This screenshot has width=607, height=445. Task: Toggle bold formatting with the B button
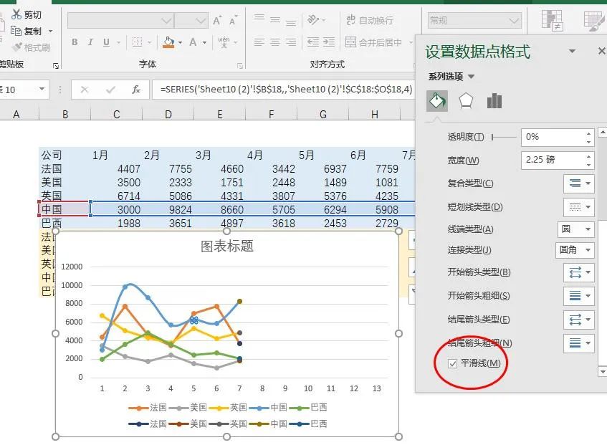(75, 43)
